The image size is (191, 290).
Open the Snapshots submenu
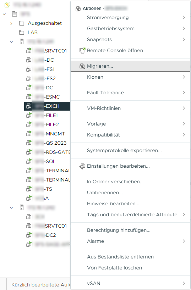tap(130, 39)
